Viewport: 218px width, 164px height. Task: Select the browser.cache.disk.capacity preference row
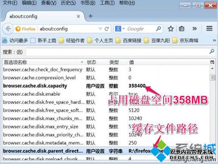pos(106,86)
